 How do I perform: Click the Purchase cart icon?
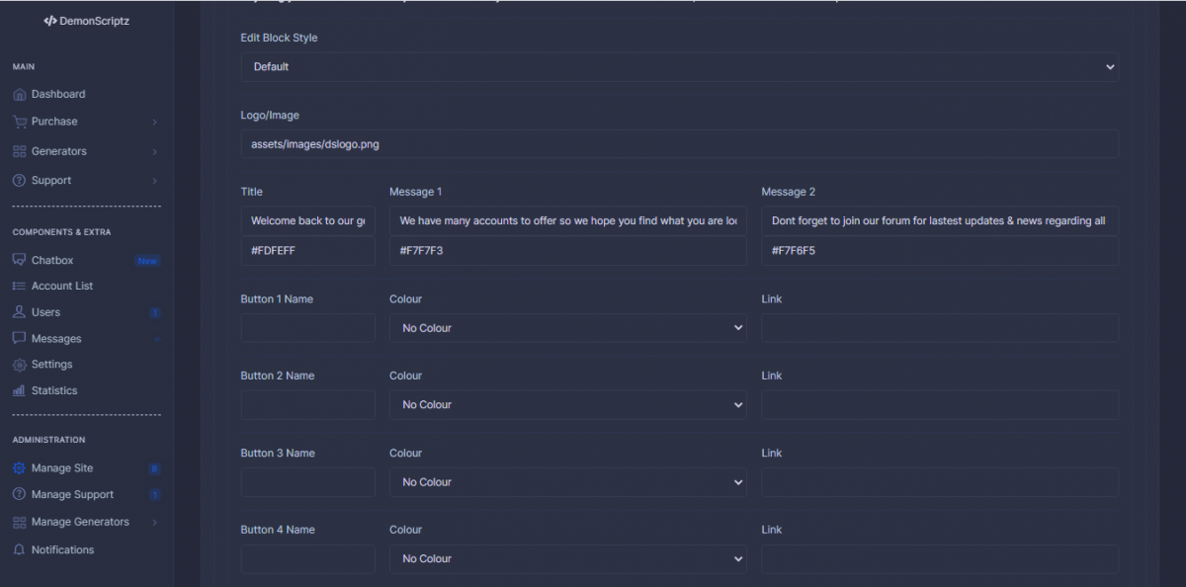20,122
